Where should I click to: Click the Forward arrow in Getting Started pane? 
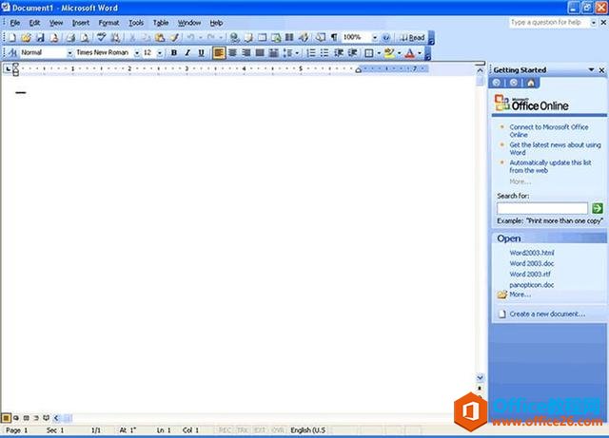click(514, 83)
